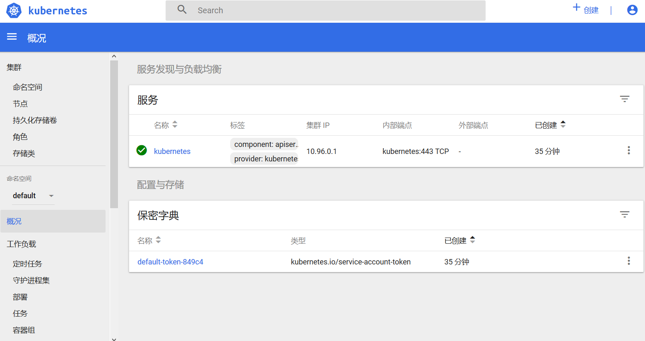Select 概况 in the sidebar
Image resolution: width=645 pixels, height=341 pixels.
[14, 221]
